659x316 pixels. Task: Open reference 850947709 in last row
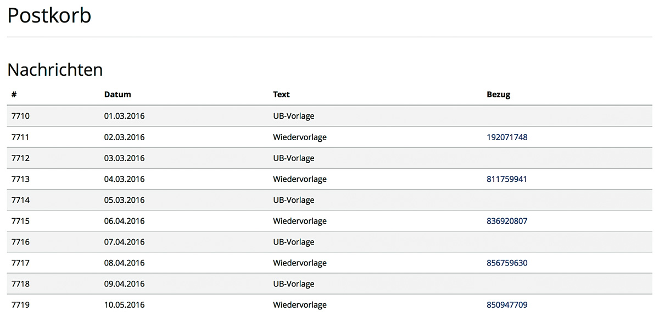pos(506,304)
